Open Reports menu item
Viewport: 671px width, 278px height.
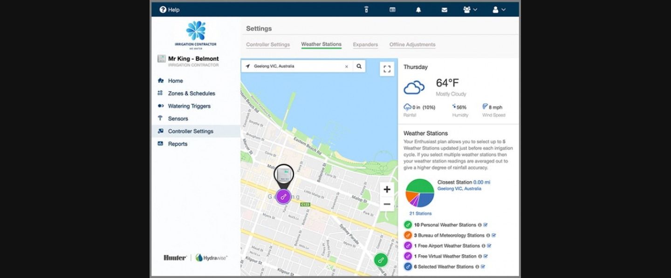[178, 144]
